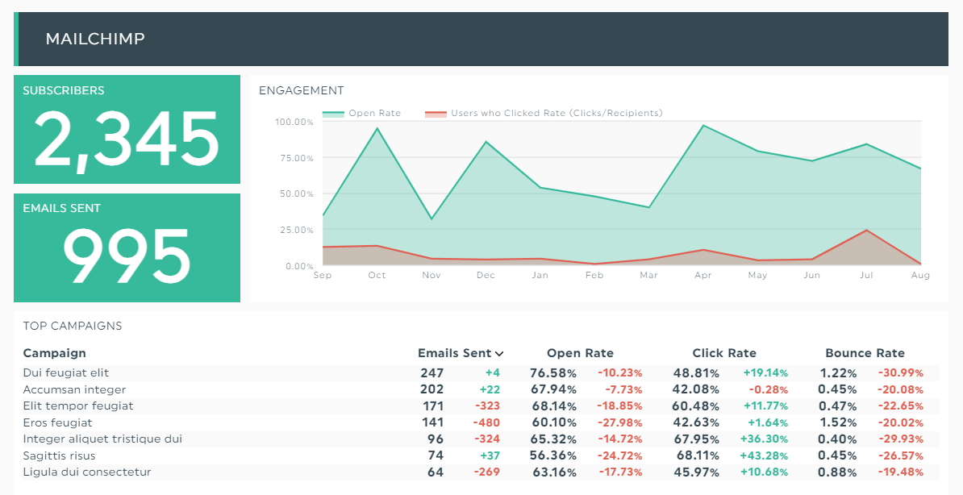
Task: Sort by the Campaign column header
Action: pos(54,353)
